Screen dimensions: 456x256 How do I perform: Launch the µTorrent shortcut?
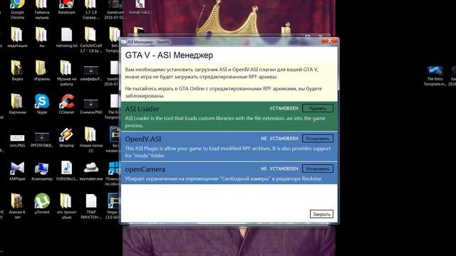[x=42, y=204]
